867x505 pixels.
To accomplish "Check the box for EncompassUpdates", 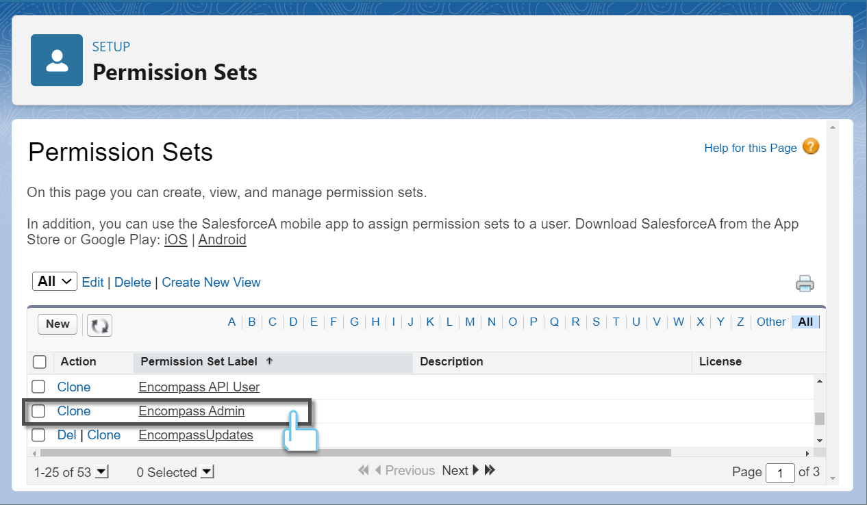I will click(39, 435).
